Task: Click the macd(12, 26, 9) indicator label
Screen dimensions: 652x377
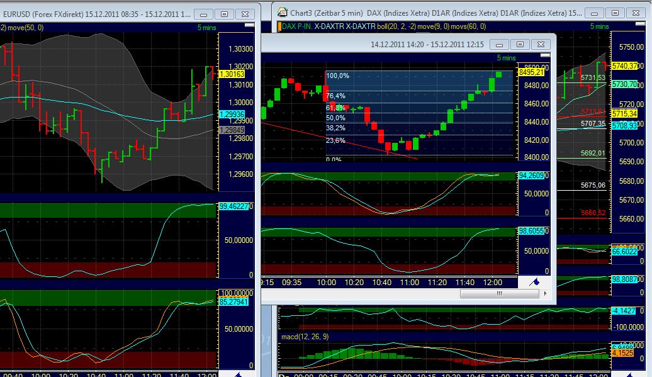Action: tap(305, 336)
